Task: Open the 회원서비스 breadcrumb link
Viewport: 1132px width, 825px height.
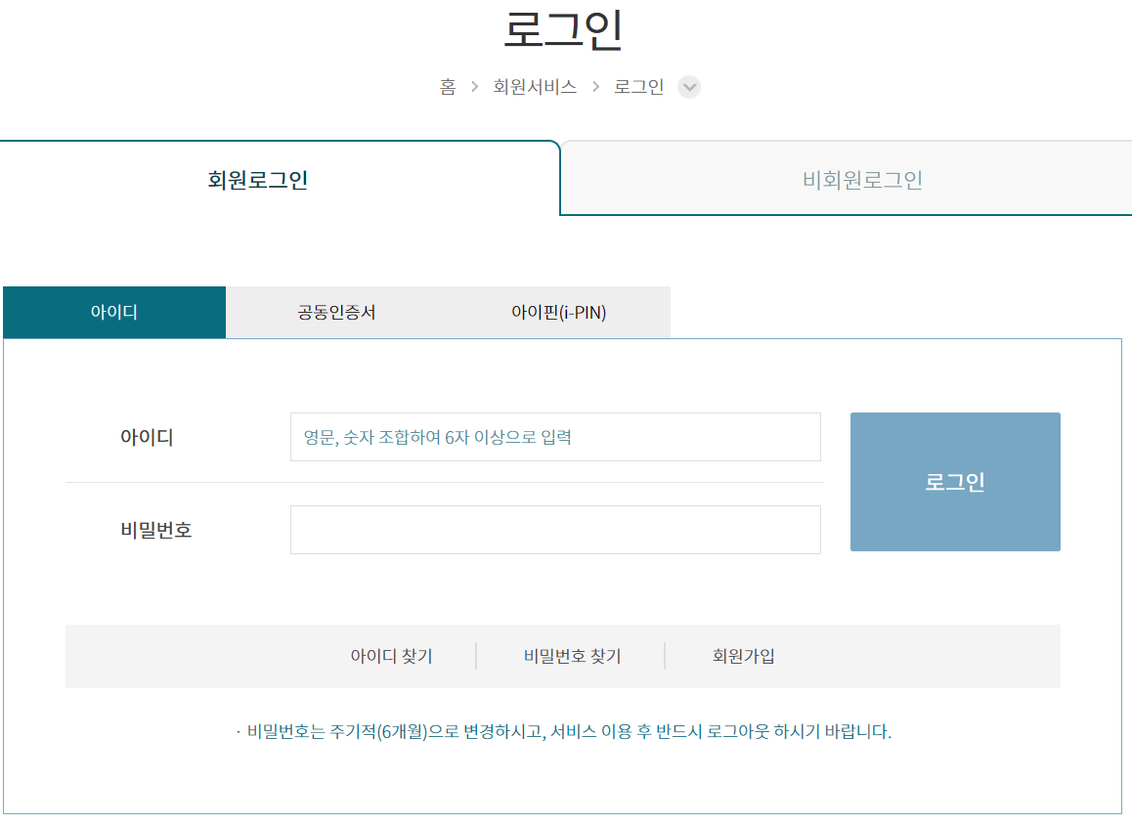Action: point(534,87)
